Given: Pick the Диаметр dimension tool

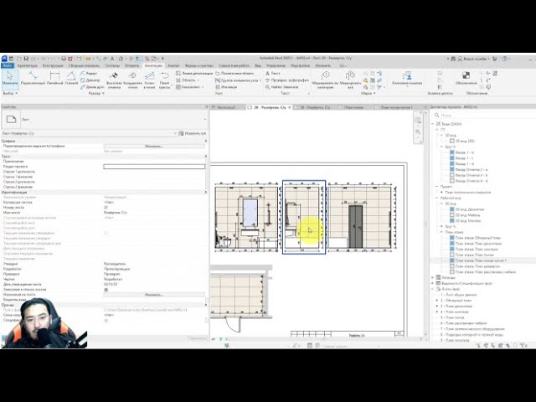Looking at the screenshot, I should 90,80.
